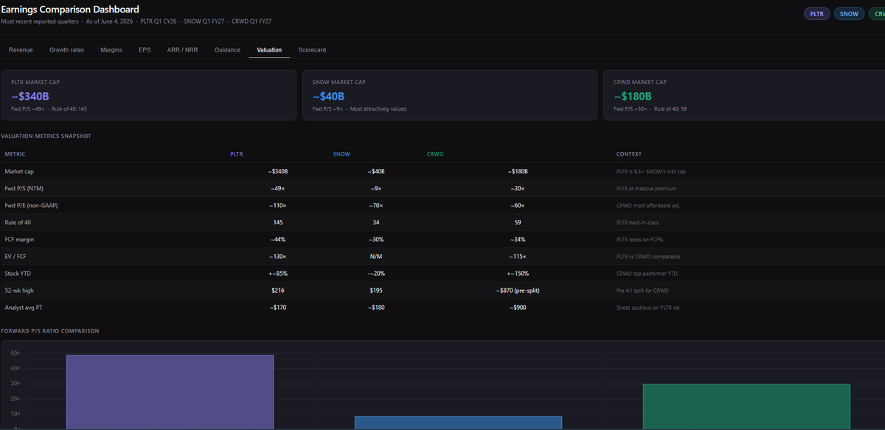Click the blue SNOW bar in chart

[x=458, y=423]
